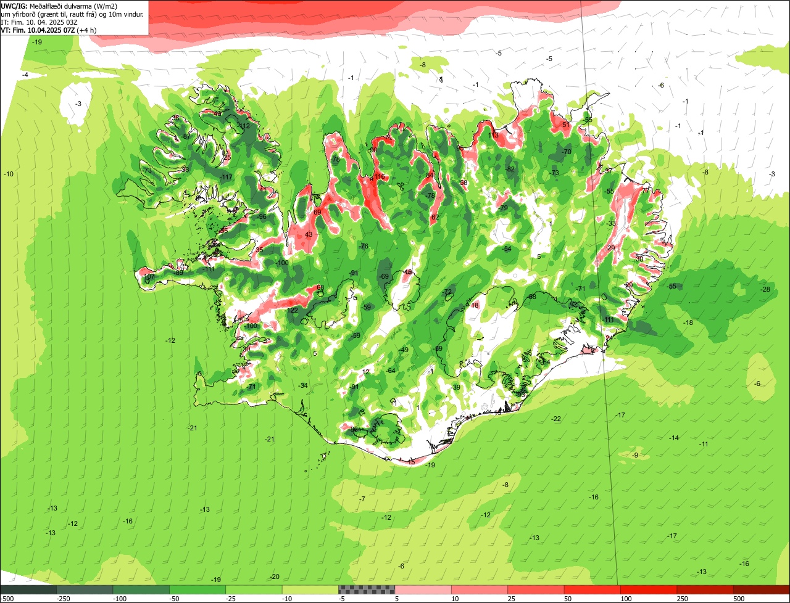
Task: Click the '-112' map value
Action: tap(244, 126)
